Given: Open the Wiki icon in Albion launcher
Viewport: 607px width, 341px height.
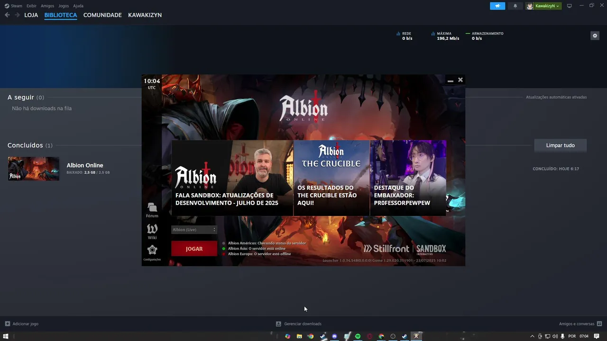Looking at the screenshot, I should (x=152, y=229).
